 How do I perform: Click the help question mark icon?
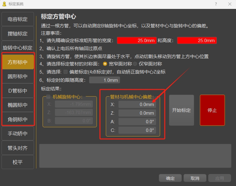point(216,4)
